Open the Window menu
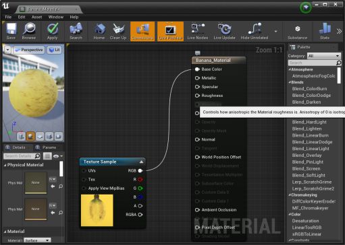Screen dimensions: 345x245 pos(56,17)
